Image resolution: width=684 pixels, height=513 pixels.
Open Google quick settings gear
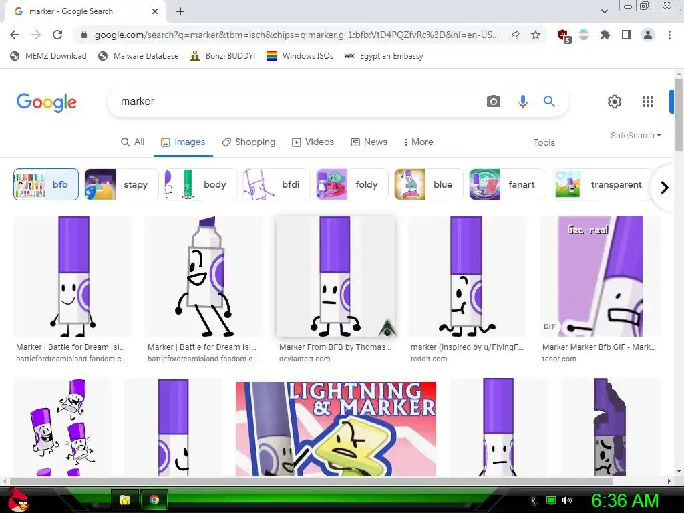click(x=615, y=102)
